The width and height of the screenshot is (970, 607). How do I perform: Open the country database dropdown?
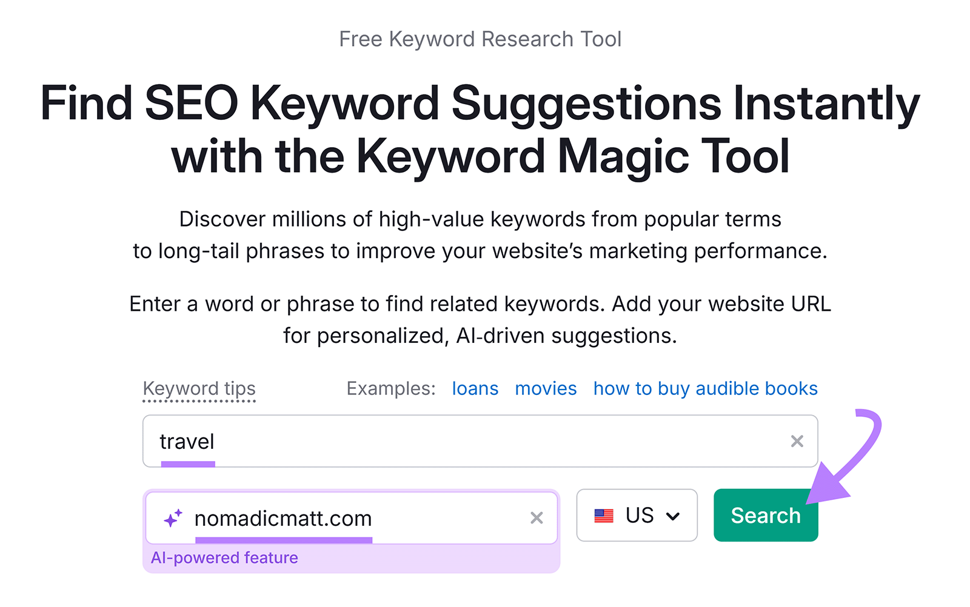pyautogui.click(x=637, y=516)
